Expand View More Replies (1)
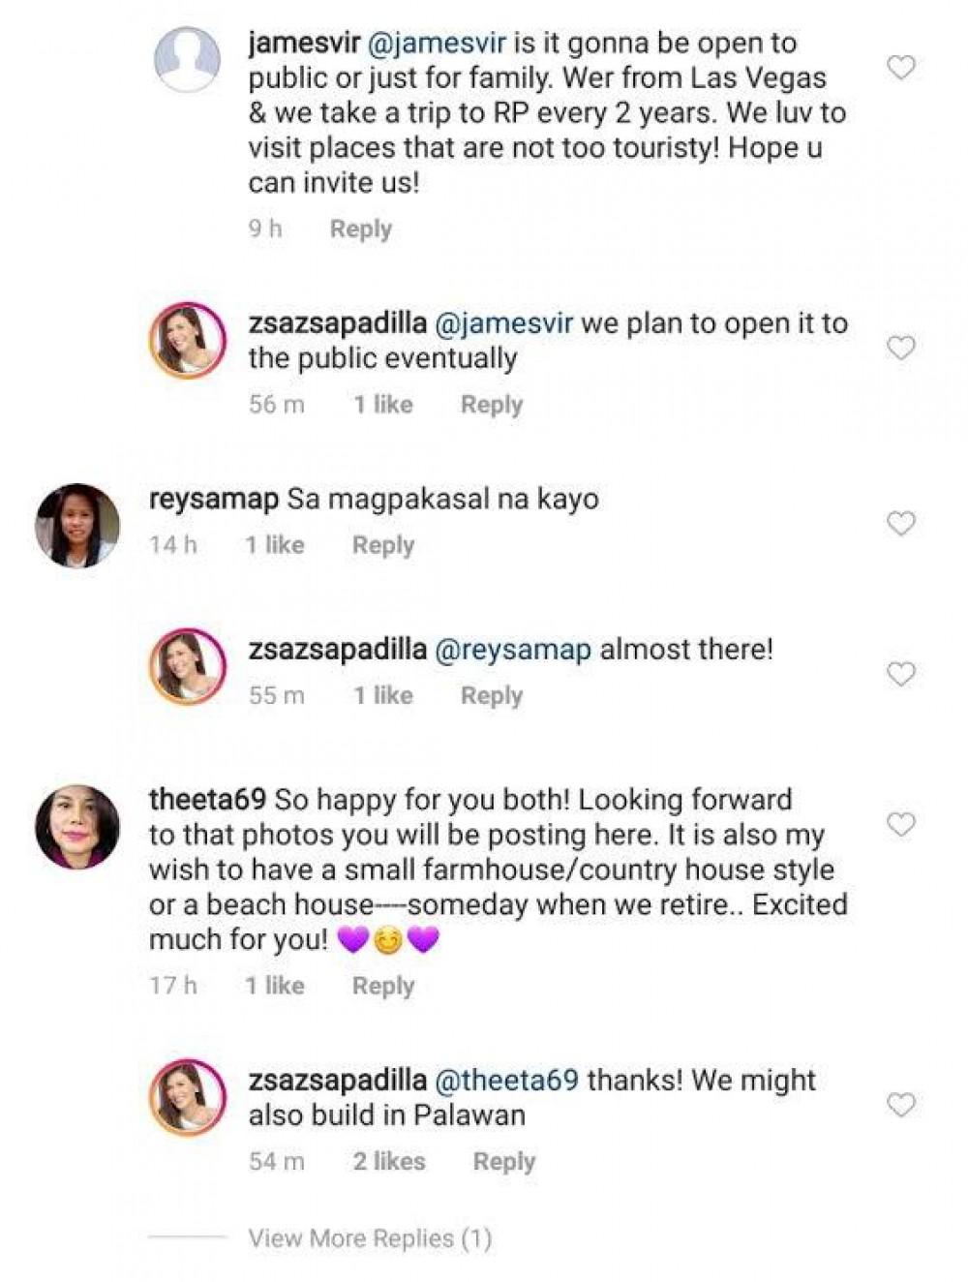Image resolution: width=968 pixels, height=1282 pixels. [x=370, y=1238]
